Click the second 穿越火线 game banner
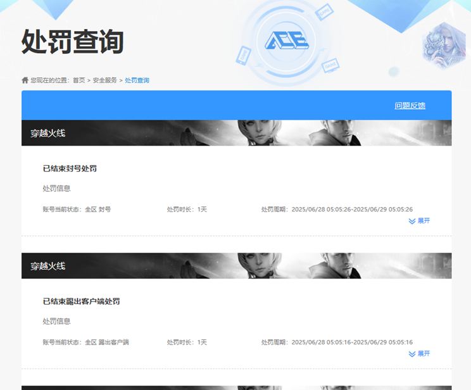This screenshot has height=390, width=471. [x=236, y=266]
